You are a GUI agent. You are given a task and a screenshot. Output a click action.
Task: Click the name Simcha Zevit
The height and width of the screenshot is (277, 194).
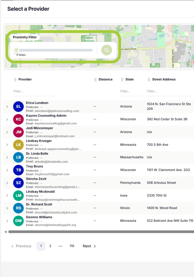coord(36,179)
